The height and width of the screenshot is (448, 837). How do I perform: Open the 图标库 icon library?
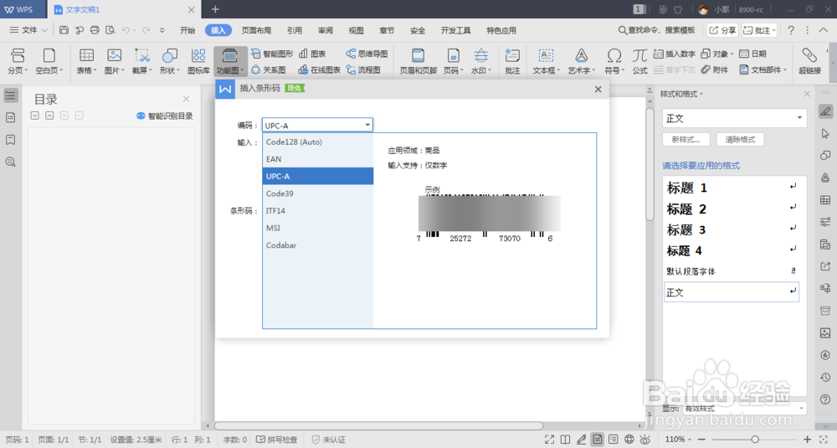(x=198, y=61)
